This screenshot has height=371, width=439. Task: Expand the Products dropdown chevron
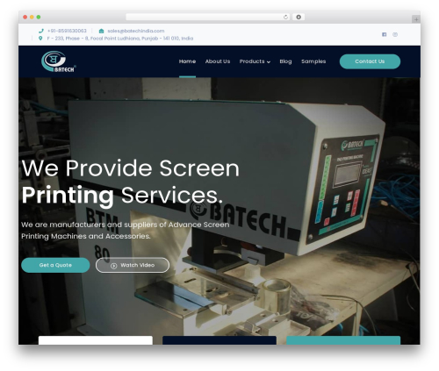coord(269,61)
